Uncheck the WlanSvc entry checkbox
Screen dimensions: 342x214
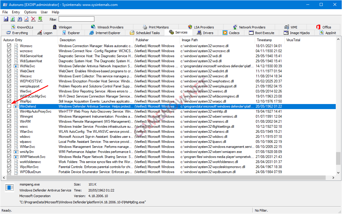[9, 131]
